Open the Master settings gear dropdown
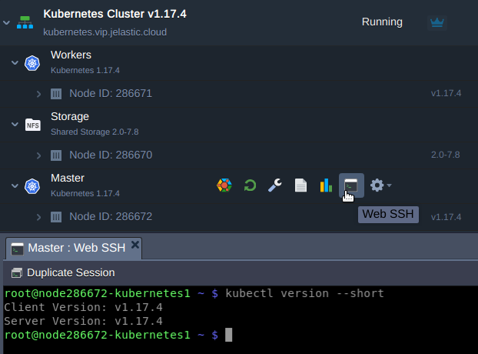Screen dimensions: 478x354 click(380, 185)
